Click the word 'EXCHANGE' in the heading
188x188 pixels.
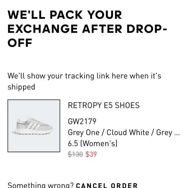click(x=43, y=29)
